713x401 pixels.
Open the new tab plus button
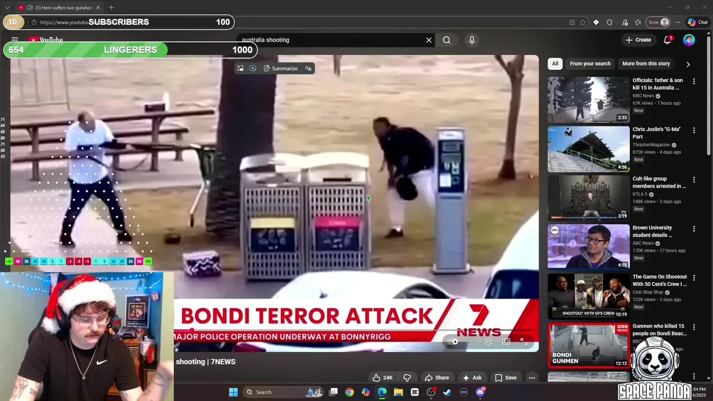[111, 7]
